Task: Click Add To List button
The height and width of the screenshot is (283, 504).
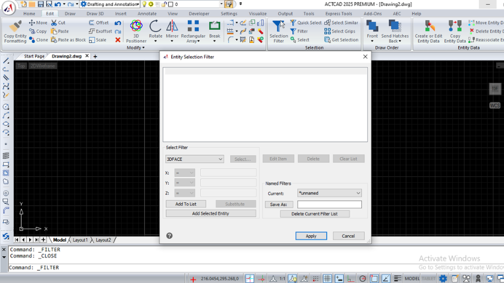Action: (185, 204)
